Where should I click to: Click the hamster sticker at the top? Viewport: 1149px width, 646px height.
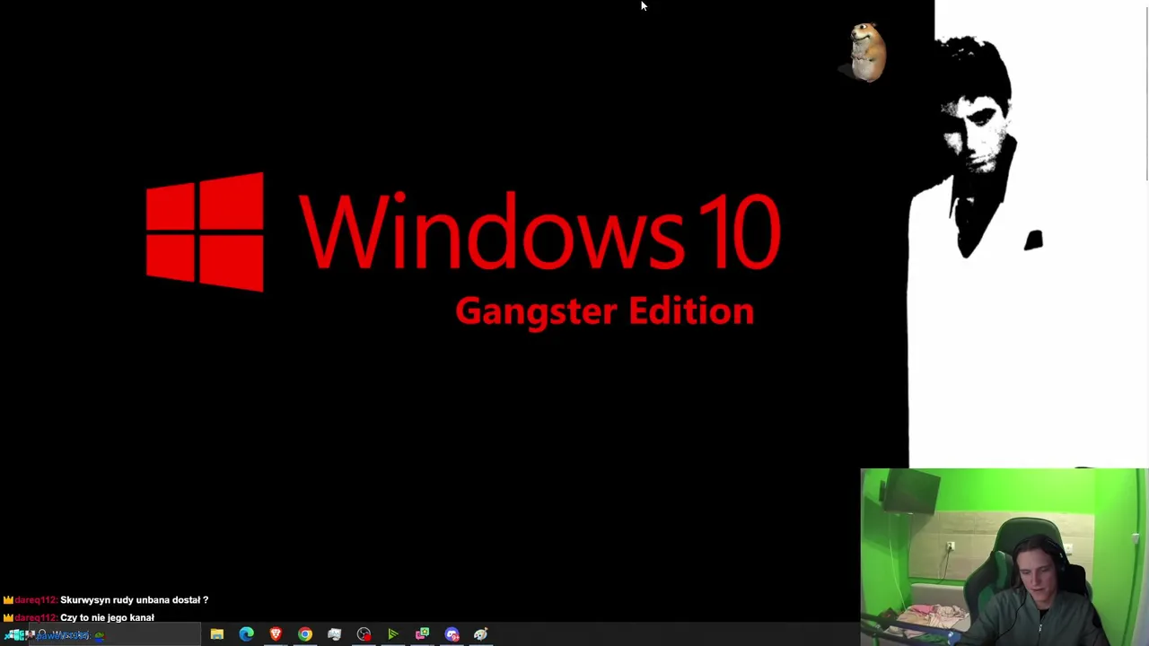tap(866, 53)
